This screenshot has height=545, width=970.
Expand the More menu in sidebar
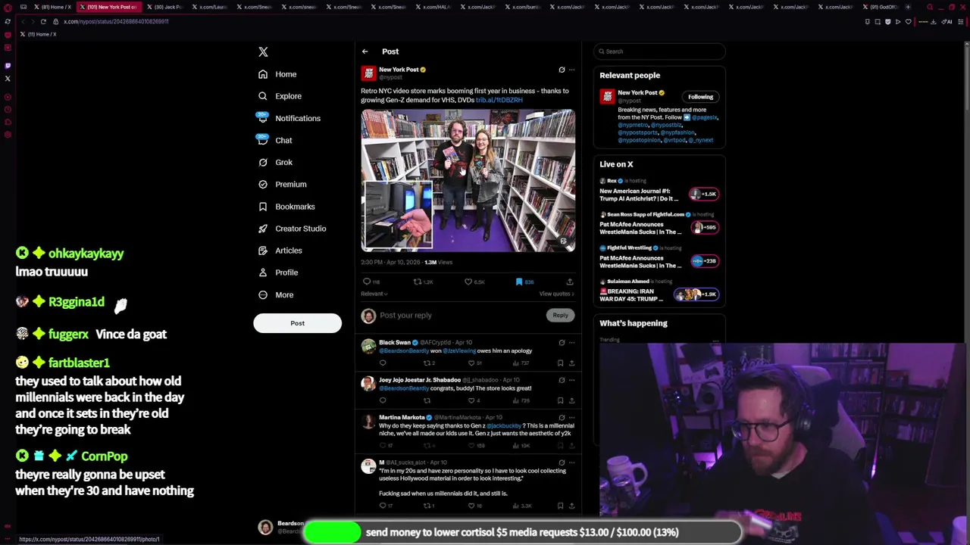click(x=276, y=294)
